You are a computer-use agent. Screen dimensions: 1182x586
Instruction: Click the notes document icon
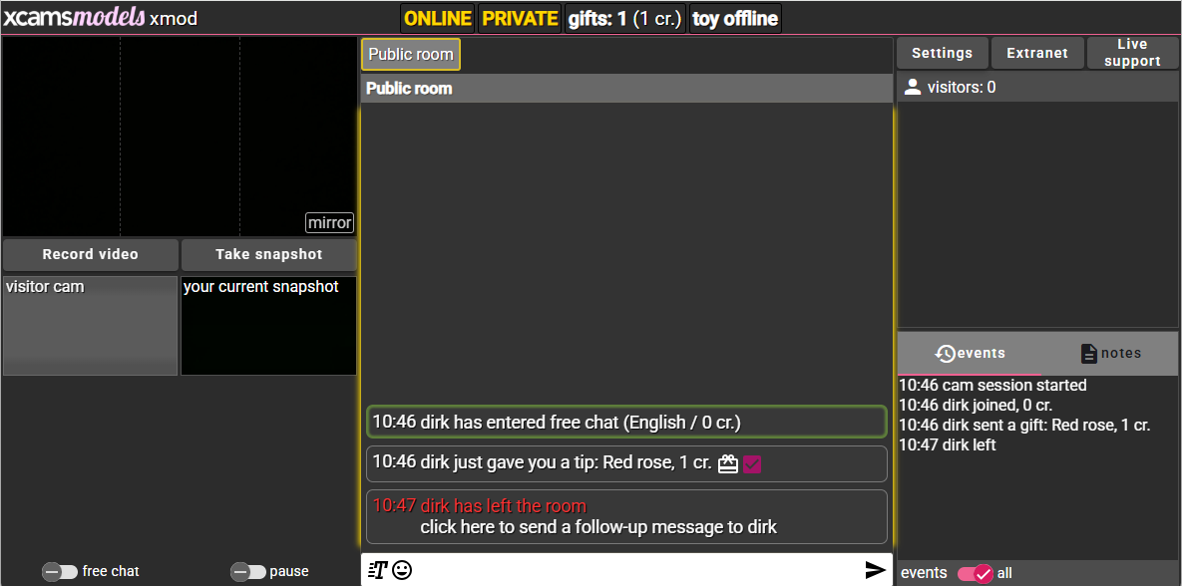[x=1088, y=353]
